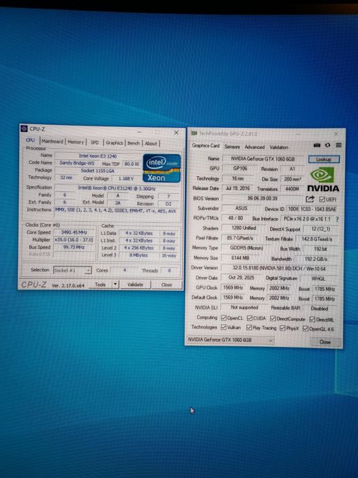This screenshot has width=358, height=478.
Task: Toggle the DirectCompute checkbox
Action: (273, 319)
